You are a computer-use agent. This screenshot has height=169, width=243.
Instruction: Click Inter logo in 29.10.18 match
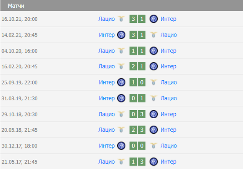click(154, 114)
